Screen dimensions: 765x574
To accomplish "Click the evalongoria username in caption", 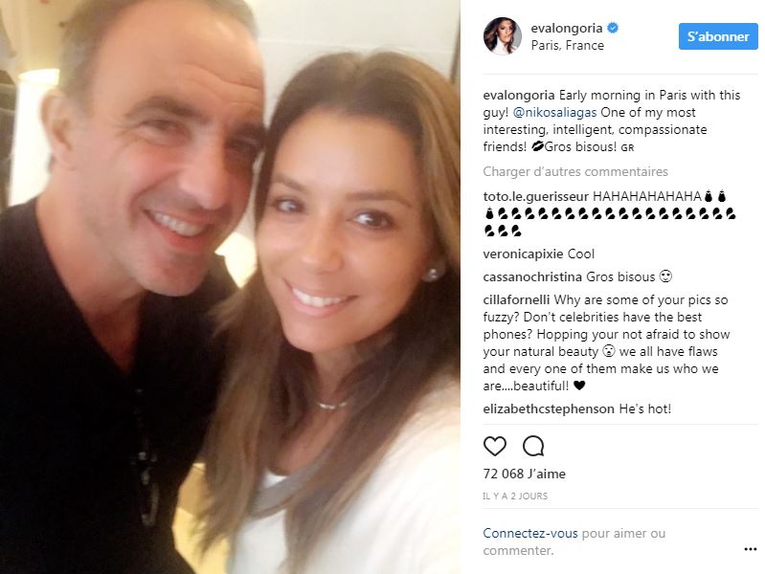I will coord(519,95).
